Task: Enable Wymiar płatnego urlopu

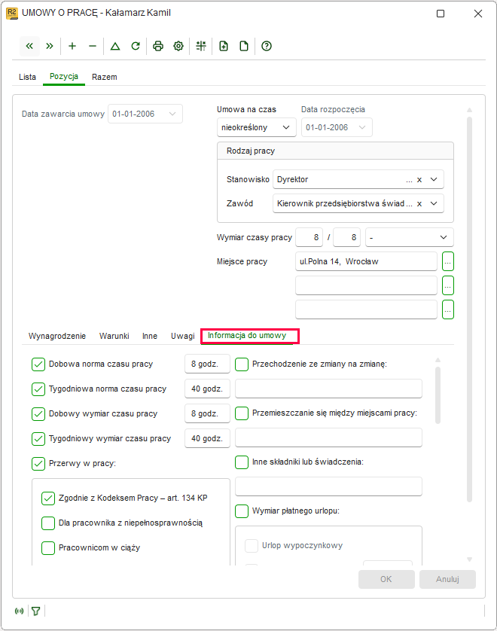Action: pyautogui.click(x=242, y=511)
